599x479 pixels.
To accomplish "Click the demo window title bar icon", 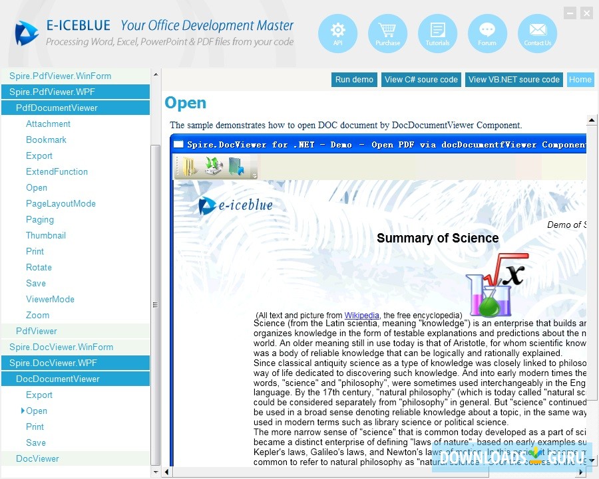I will (178, 144).
